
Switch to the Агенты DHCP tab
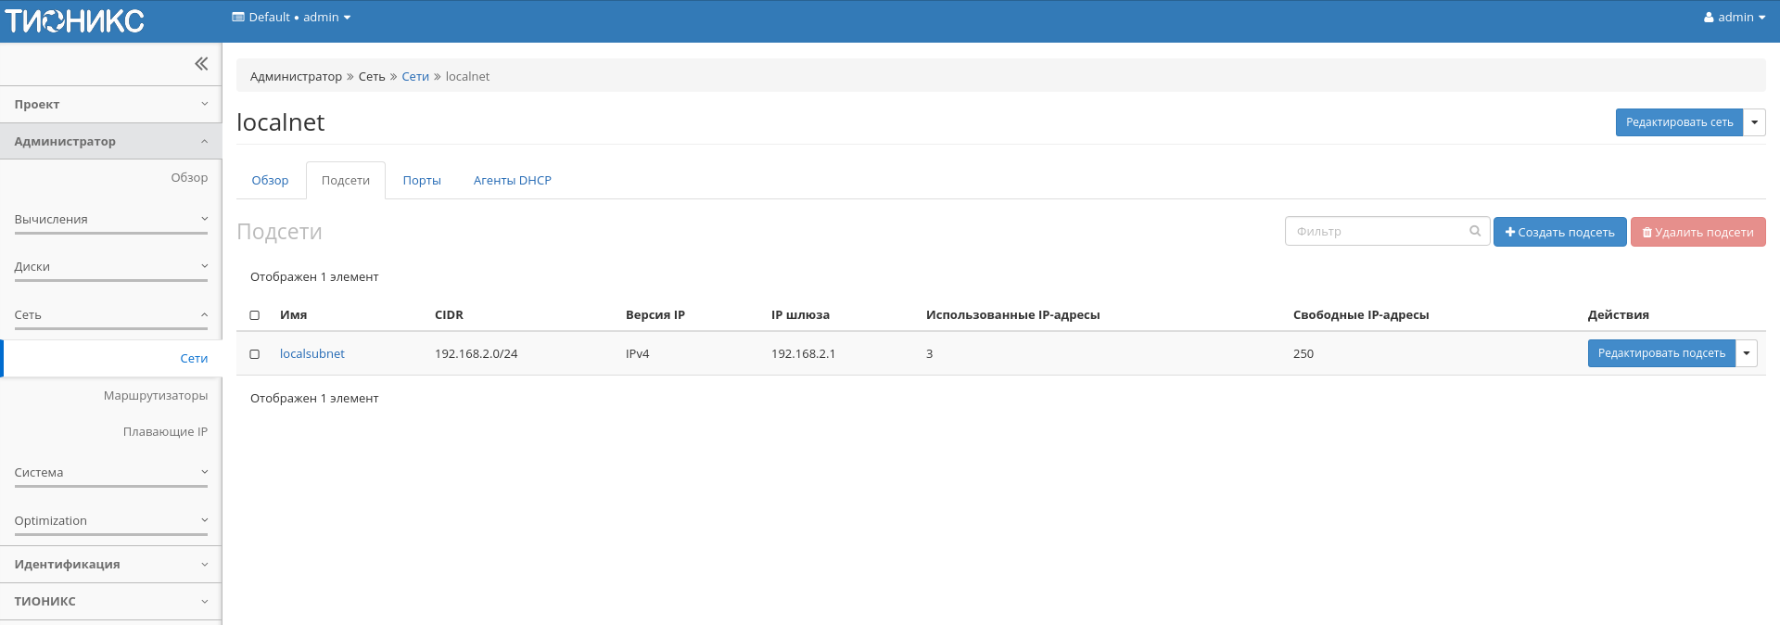pyautogui.click(x=512, y=181)
